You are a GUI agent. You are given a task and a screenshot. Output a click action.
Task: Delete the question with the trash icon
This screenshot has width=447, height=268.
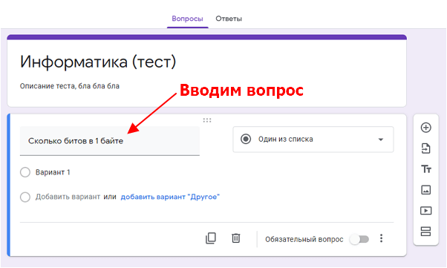(236, 238)
